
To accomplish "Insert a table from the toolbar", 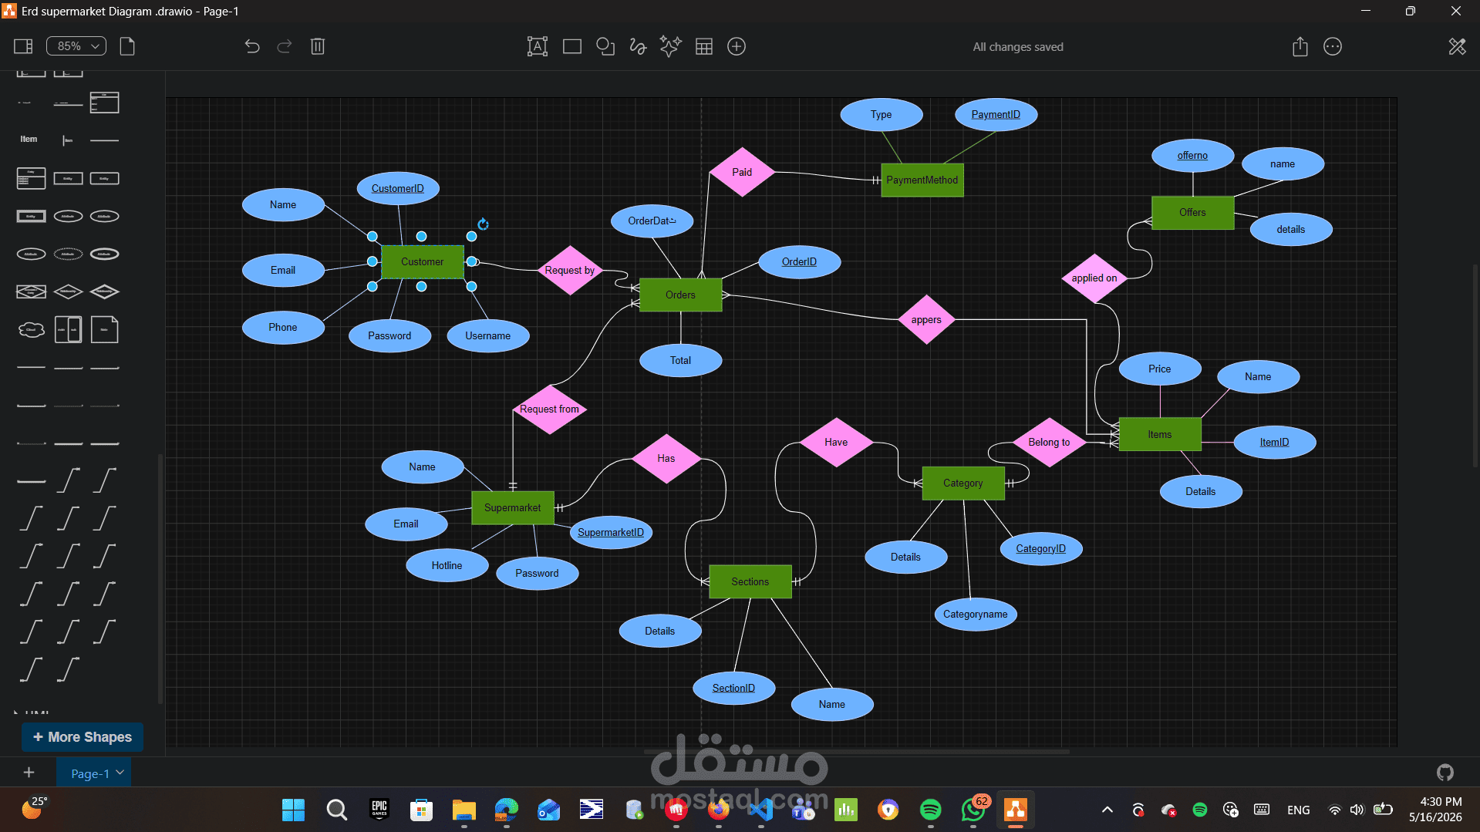I will pyautogui.click(x=704, y=46).
